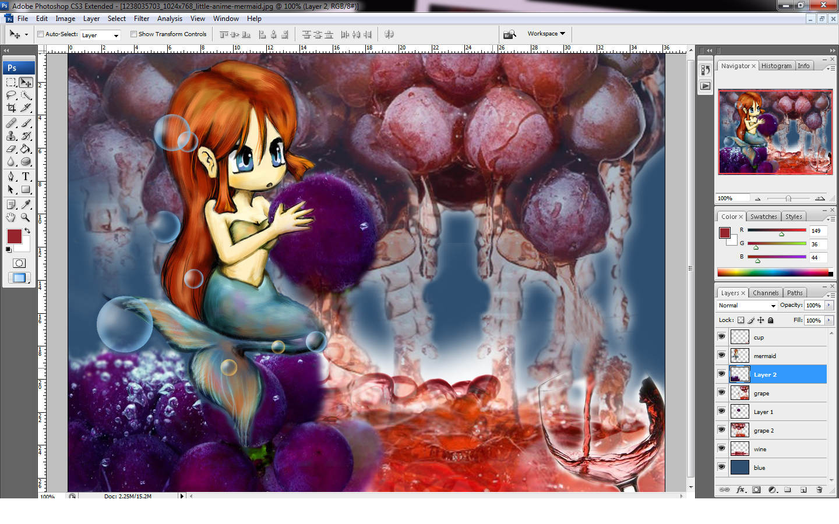Viewport: 839px width, 524px height.
Task: Switch to the Channels tab
Action: tap(765, 293)
